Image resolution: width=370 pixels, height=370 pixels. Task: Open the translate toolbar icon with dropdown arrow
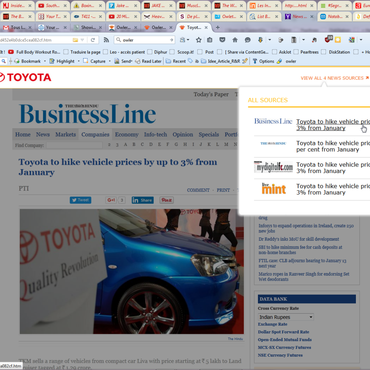click(x=184, y=40)
